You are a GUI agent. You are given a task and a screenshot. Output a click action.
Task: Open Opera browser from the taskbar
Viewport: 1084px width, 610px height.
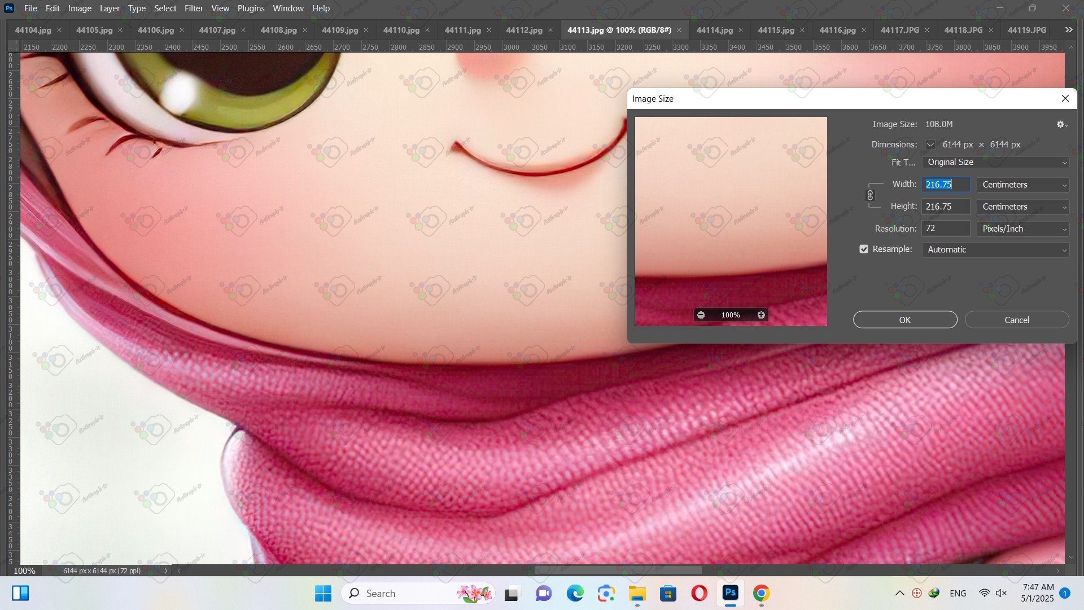click(699, 594)
